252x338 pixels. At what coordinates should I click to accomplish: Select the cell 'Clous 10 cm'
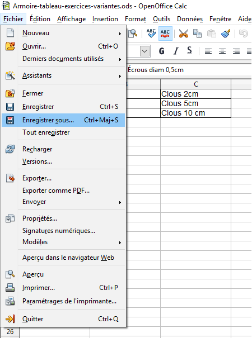click(x=196, y=113)
